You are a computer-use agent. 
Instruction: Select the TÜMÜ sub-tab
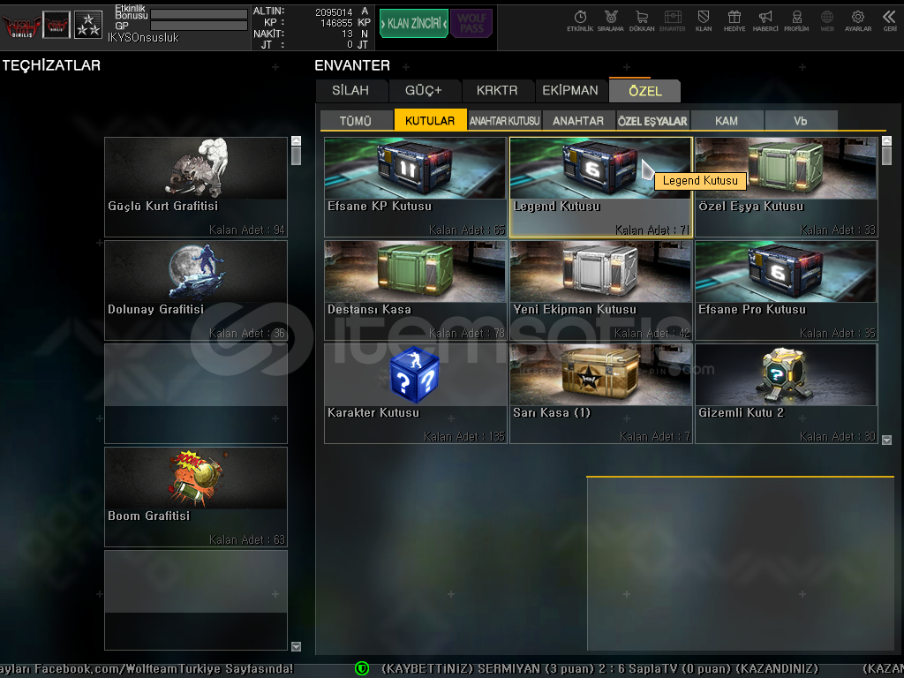(356, 120)
